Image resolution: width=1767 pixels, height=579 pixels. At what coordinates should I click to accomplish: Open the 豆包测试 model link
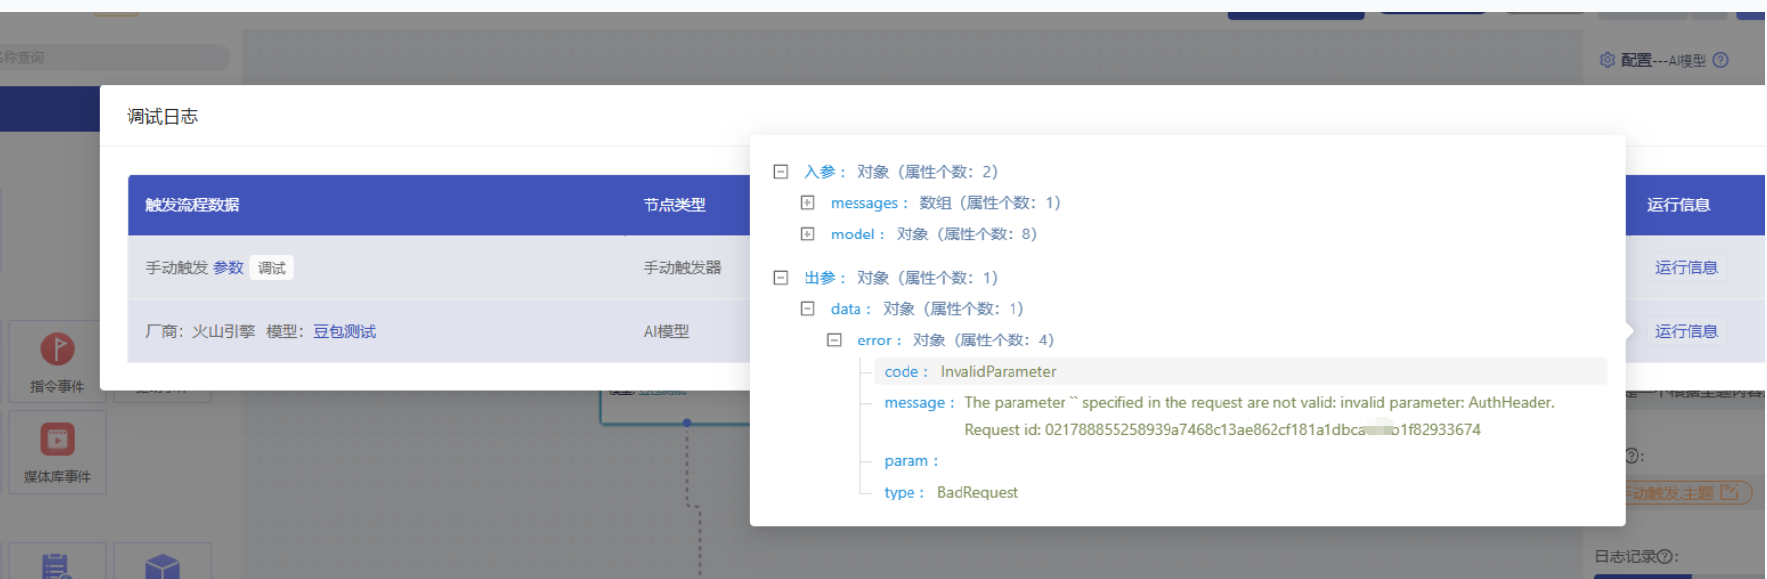[x=344, y=332]
